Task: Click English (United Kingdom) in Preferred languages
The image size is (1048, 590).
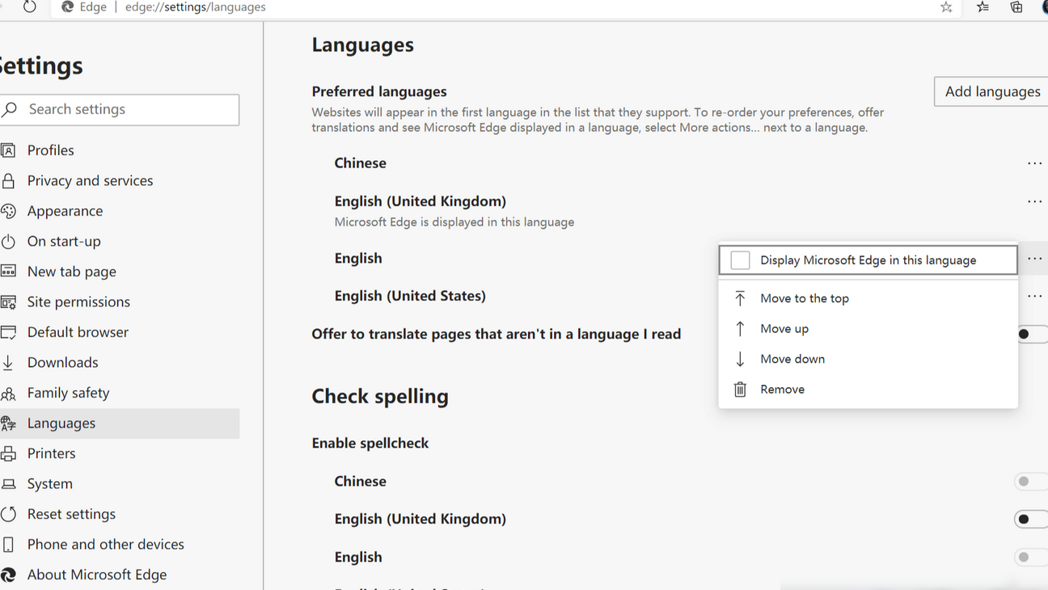Action: point(420,201)
